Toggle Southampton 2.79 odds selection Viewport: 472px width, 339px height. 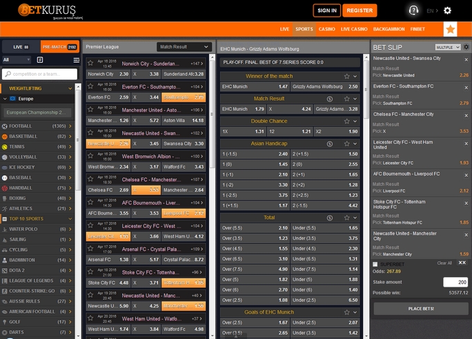(x=184, y=97)
